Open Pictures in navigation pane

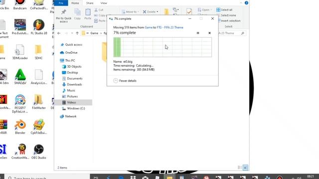point(70,96)
